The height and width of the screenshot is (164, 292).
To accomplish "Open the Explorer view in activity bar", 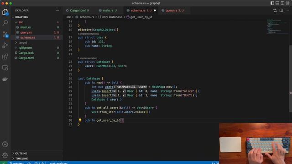I will pos(5,12).
